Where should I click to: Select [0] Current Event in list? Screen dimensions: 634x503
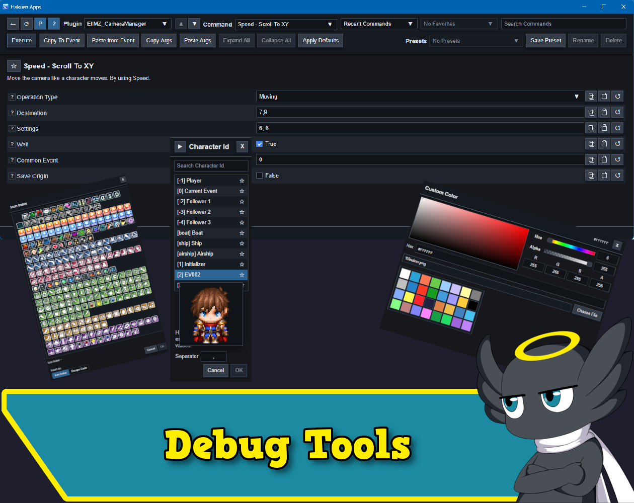tap(211, 191)
